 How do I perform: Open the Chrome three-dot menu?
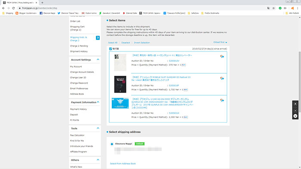[x=298, y=8]
